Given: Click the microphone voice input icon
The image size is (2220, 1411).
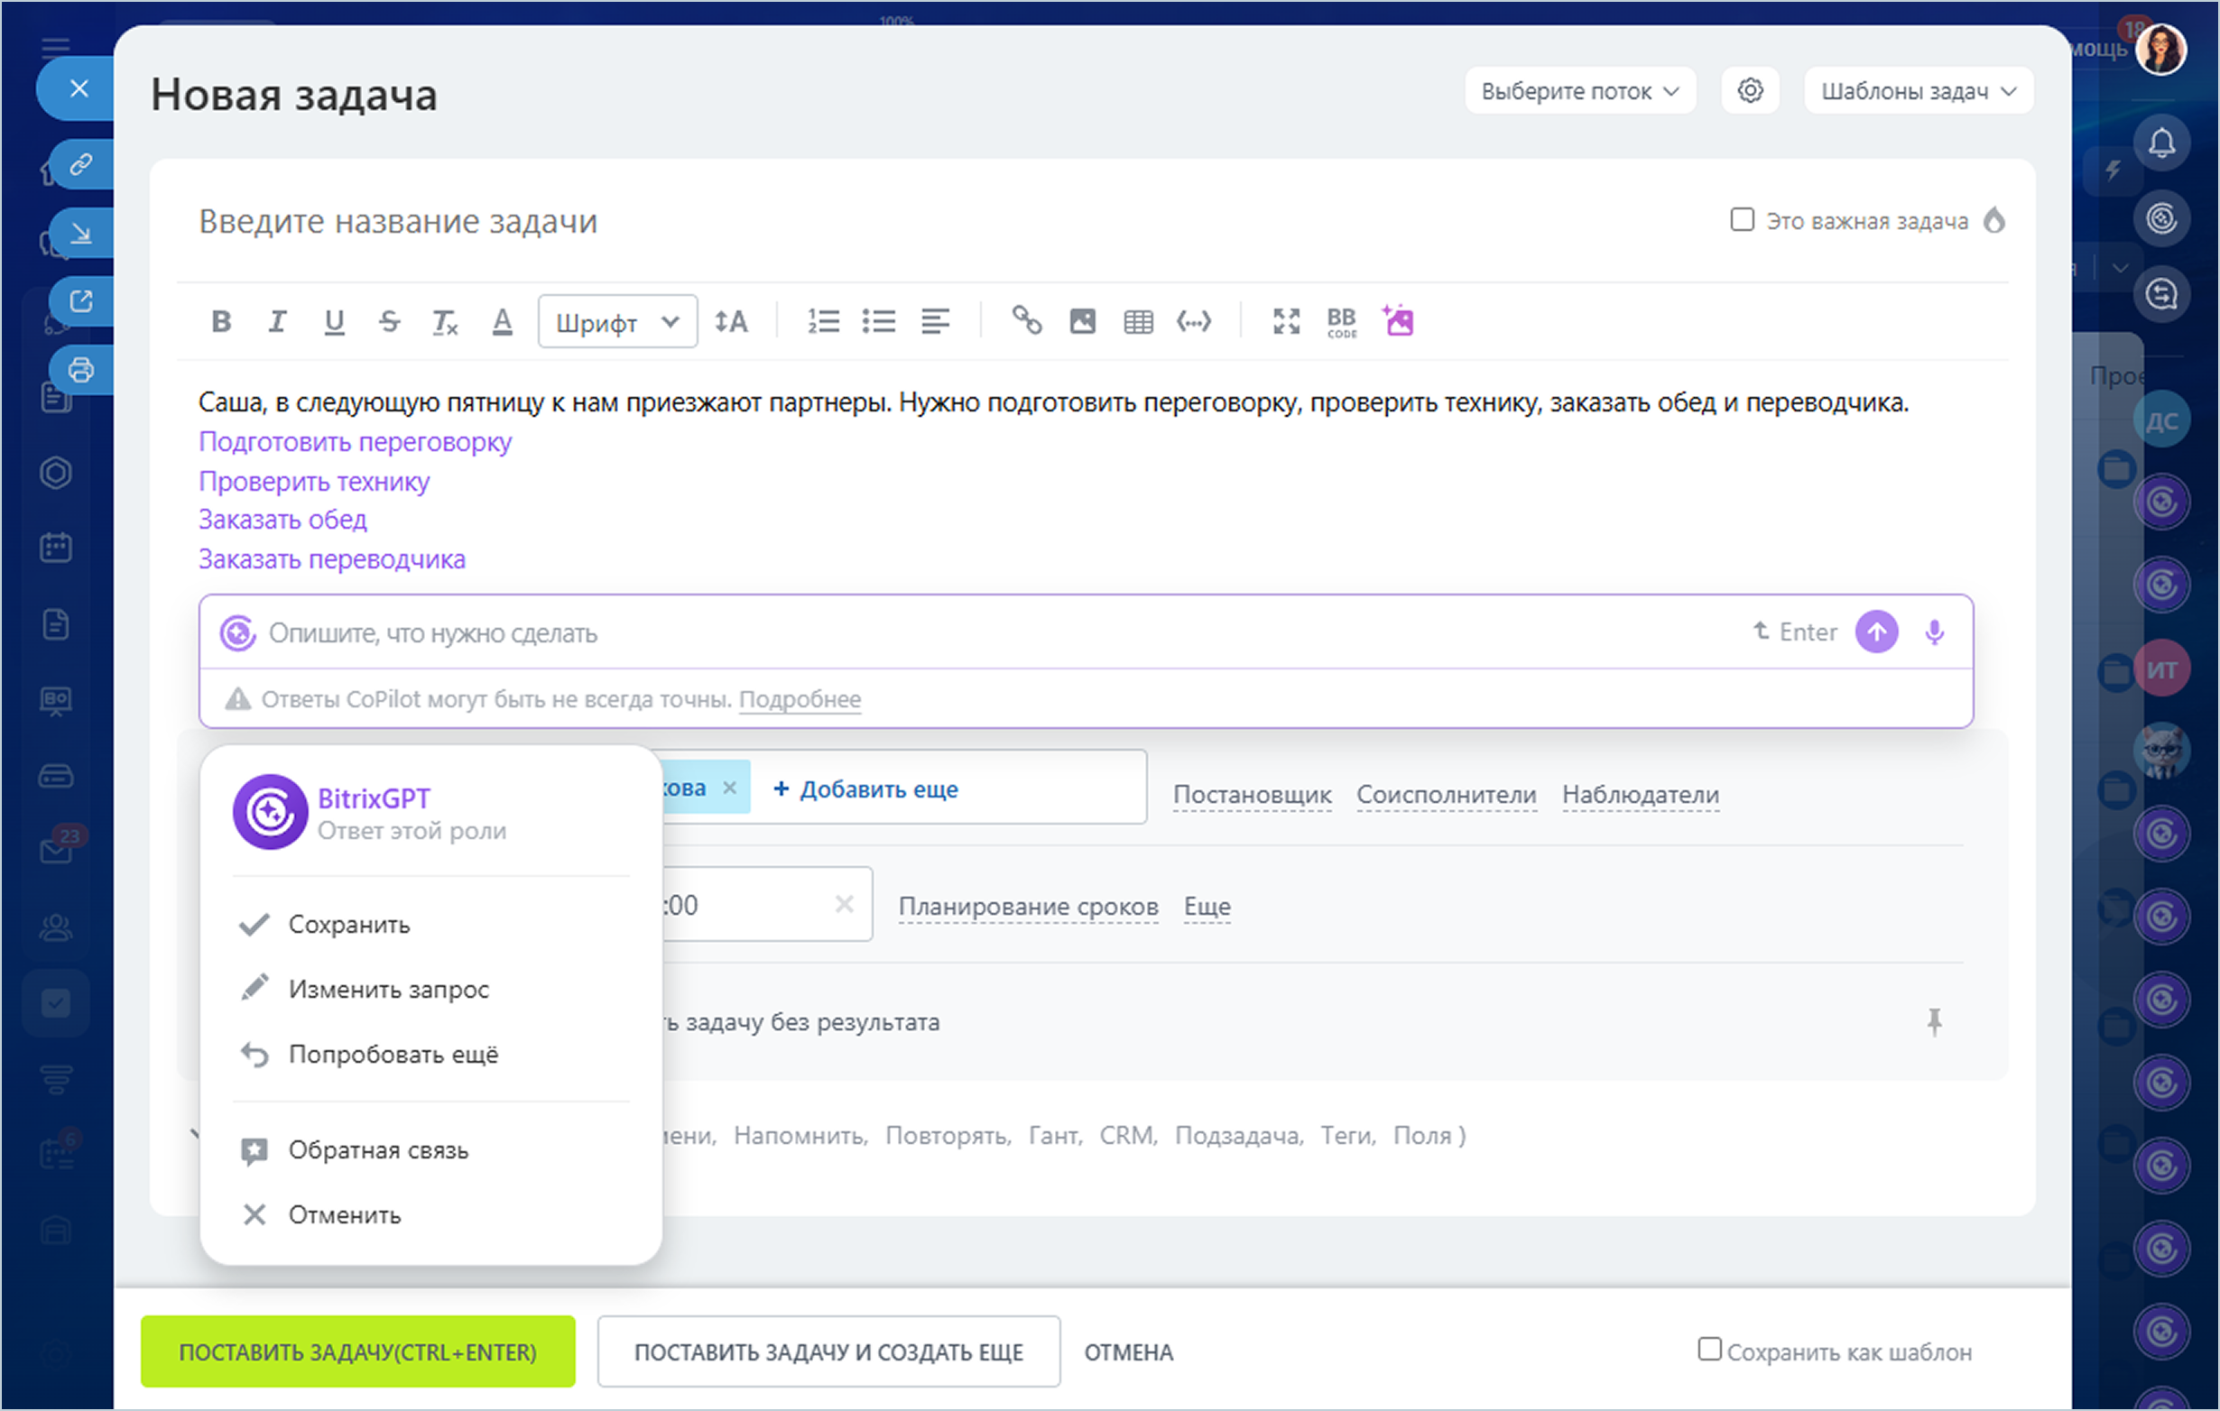Looking at the screenshot, I should point(1934,632).
